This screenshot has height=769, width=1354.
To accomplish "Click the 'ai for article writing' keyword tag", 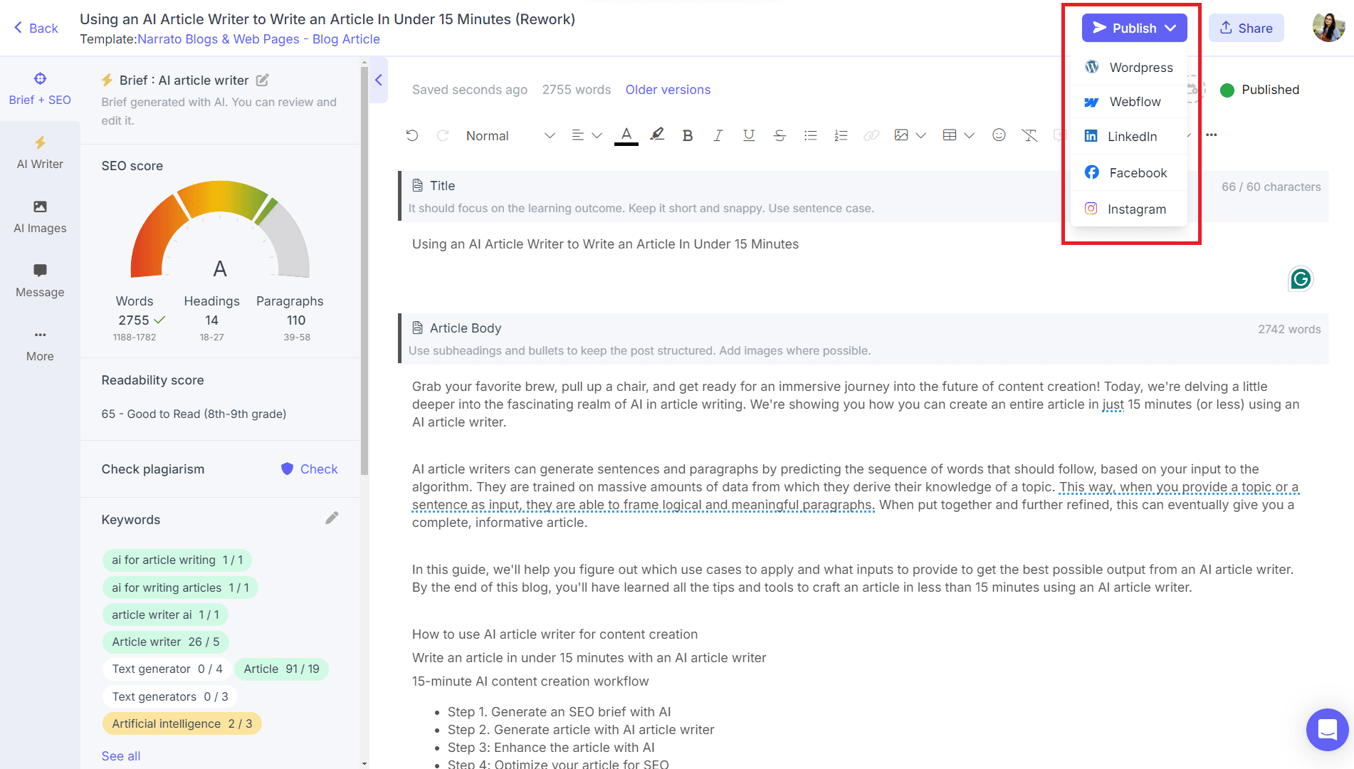I will 177,560.
